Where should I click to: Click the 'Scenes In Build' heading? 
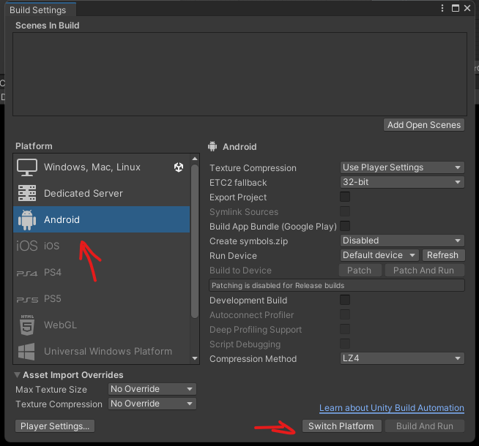click(x=48, y=26)
